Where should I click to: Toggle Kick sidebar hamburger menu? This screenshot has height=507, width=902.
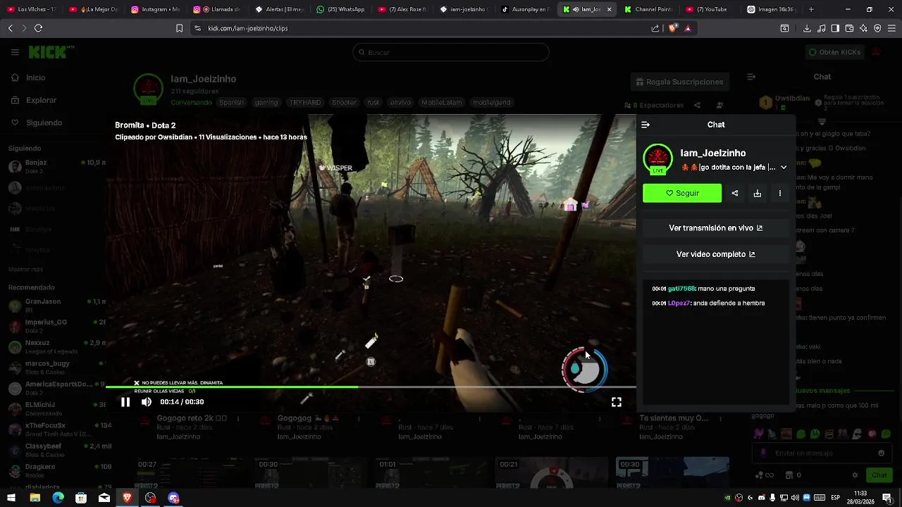tap(15, 52)
